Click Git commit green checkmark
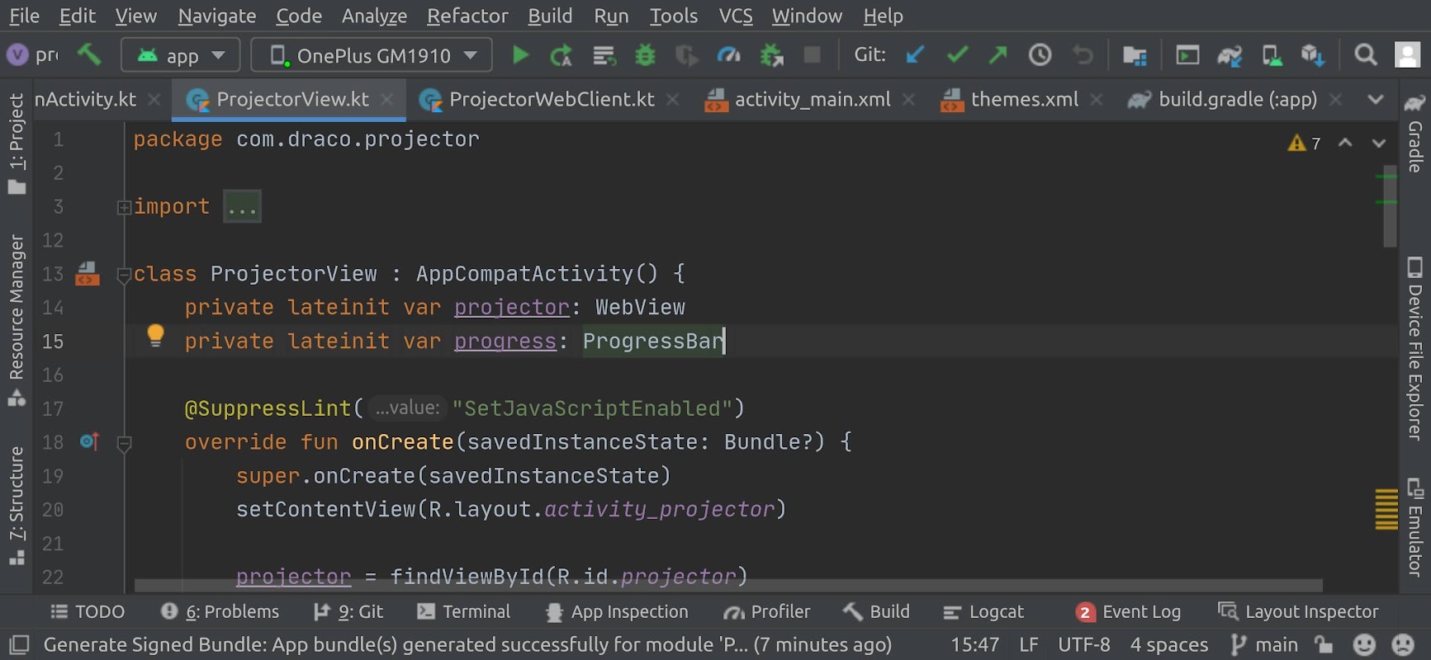This screenshot has width=1431, height=660. [x=957, y=55]
